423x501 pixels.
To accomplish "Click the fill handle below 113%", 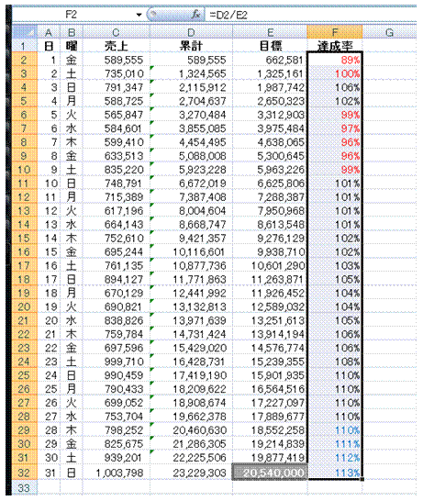I will pyautogui.click(x=362, y=479).
